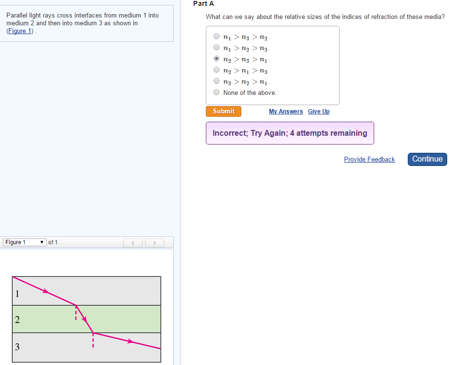Expand the Figure 1 dropdown selector
This screenshot has height=365, width=454.
[x=24, y=242]
